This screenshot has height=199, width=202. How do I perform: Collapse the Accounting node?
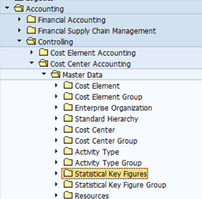pos(7,8)
